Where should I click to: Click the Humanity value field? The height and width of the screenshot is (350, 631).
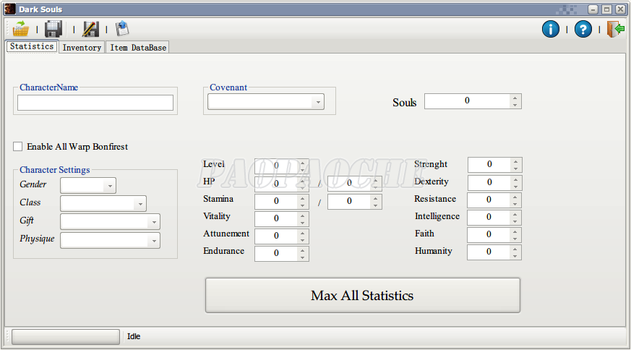[x=489, y=252]
